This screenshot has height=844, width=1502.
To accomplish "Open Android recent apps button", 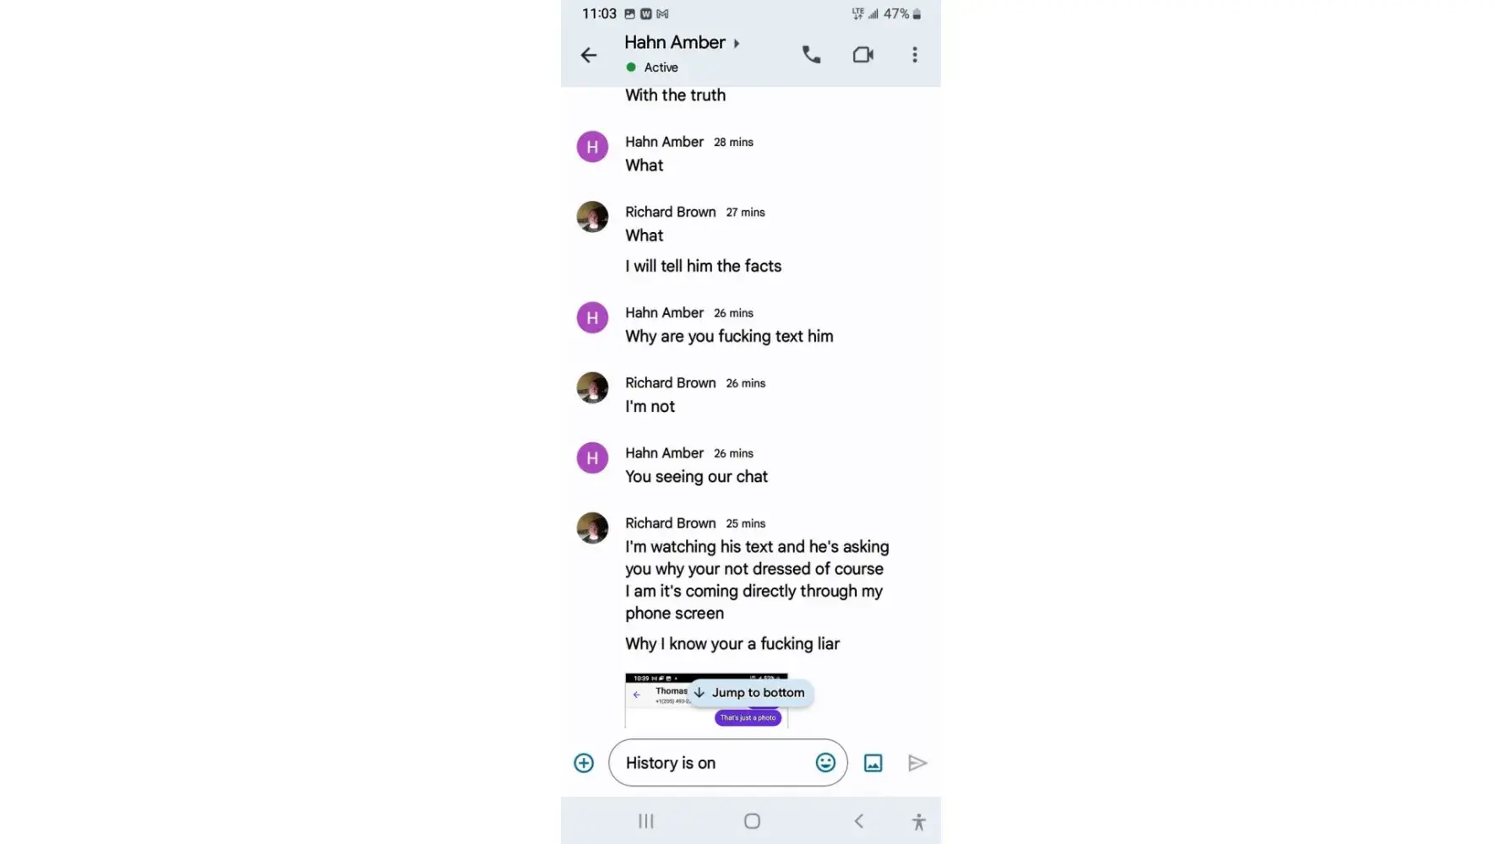I will [646, 821].
